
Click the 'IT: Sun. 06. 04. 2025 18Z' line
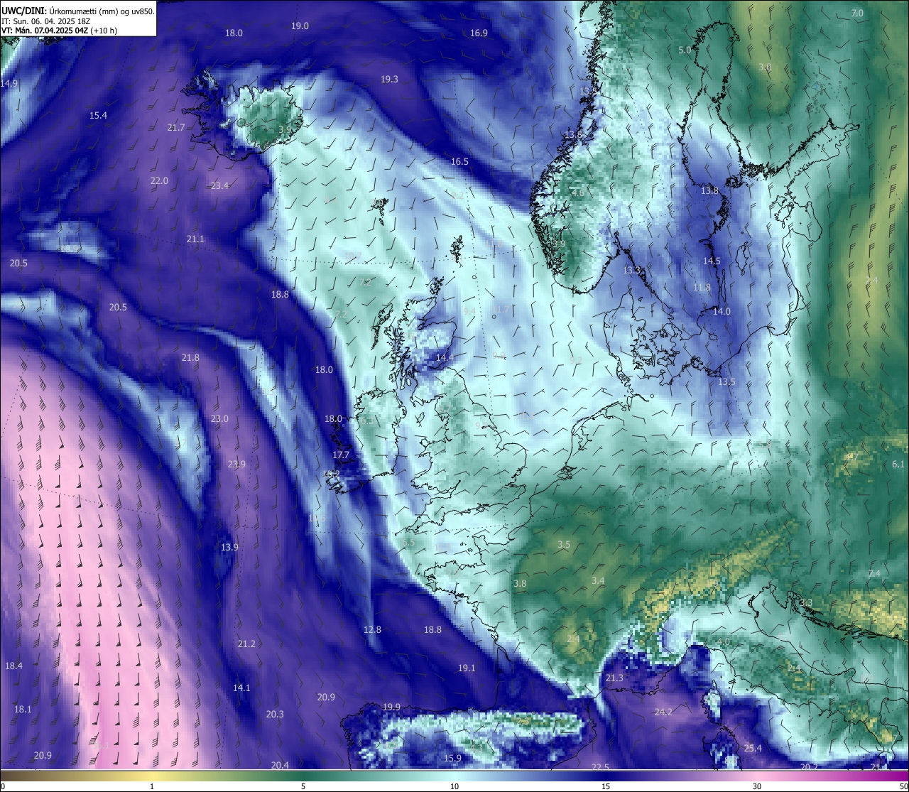(46, 21)
